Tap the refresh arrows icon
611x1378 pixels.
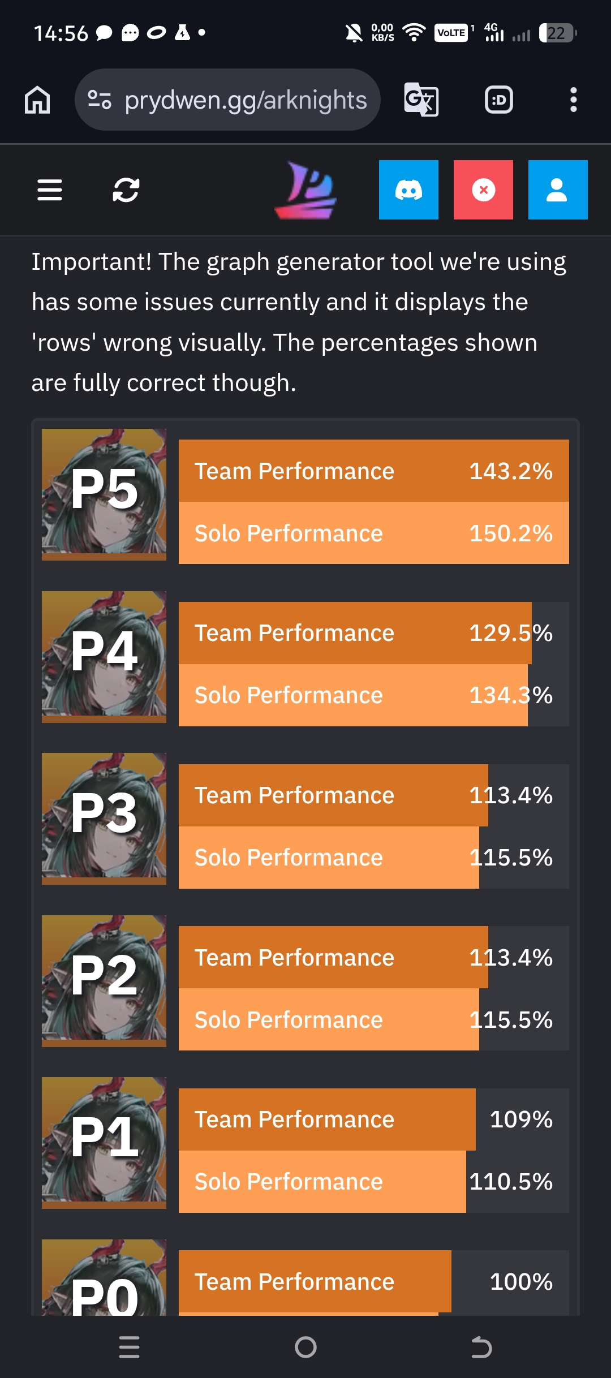tap(126, 190)
